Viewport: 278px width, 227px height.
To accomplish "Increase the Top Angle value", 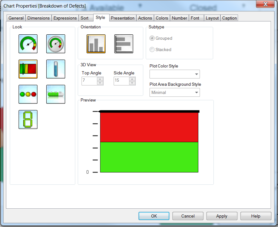I will 100,79.
